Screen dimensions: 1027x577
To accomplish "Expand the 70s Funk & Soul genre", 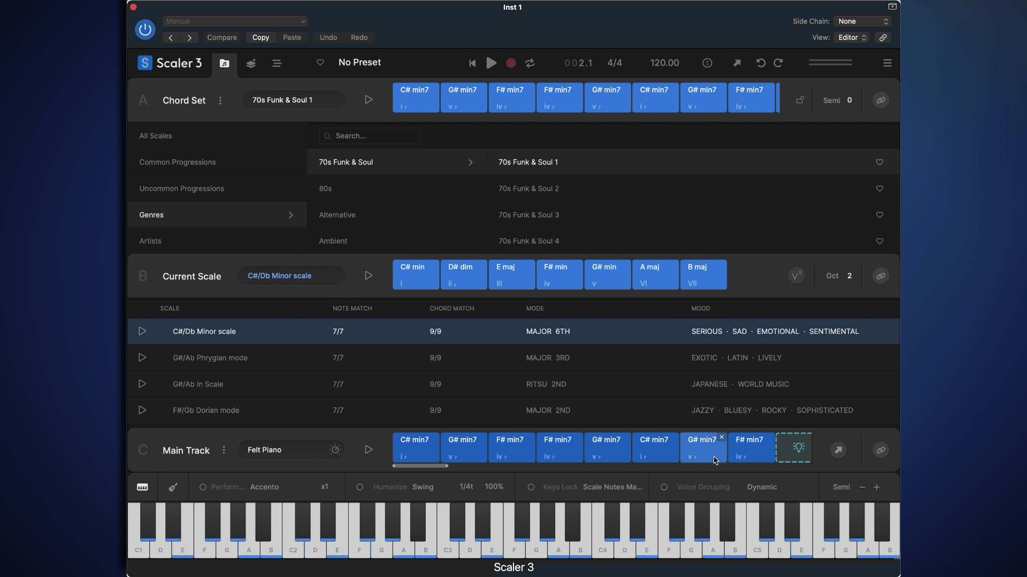I will (x=396, y=162).
